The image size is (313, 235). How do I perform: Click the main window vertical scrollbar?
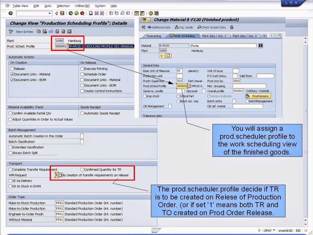pyautogui.click(x=305, y=131)
